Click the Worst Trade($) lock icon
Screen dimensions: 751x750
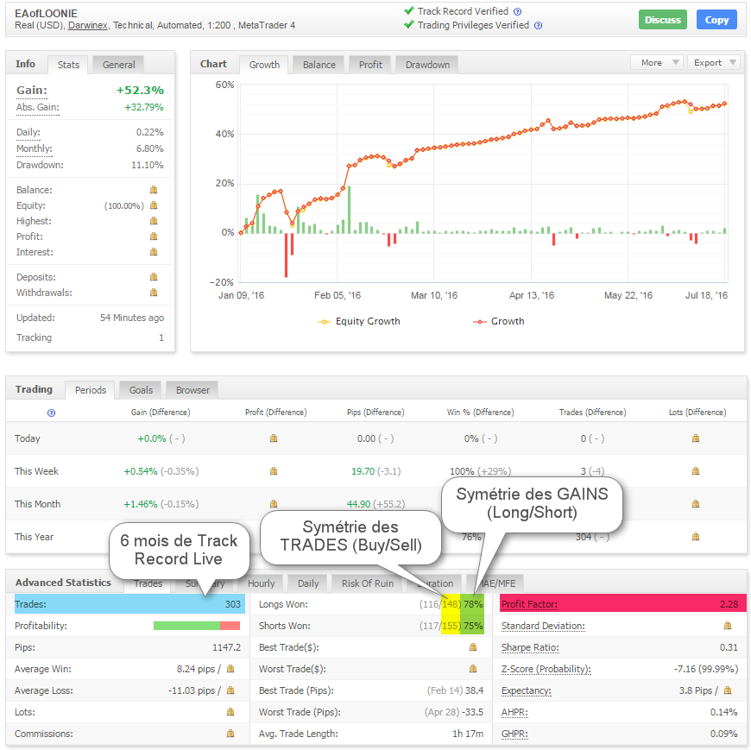tap(473, 669)
